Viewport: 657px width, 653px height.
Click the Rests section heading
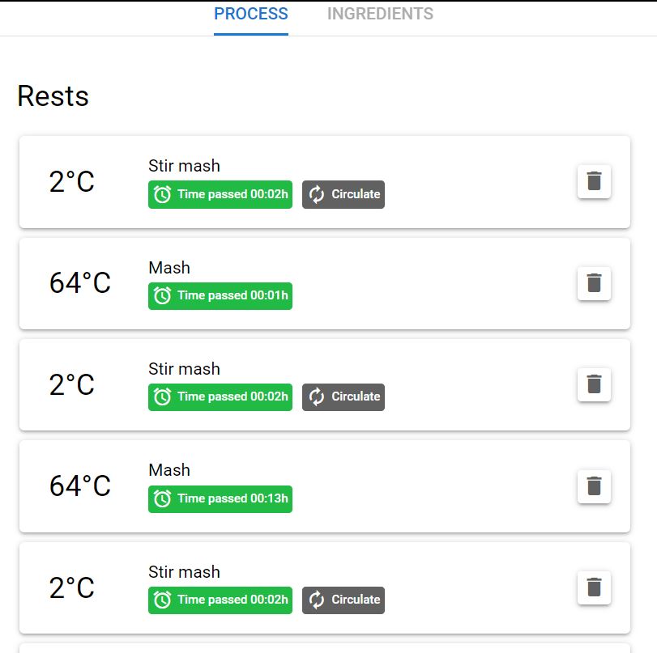point(53,96)
